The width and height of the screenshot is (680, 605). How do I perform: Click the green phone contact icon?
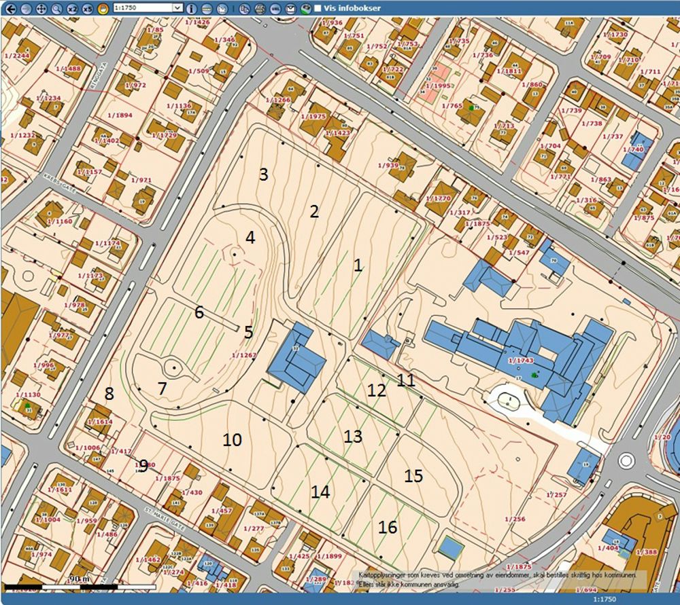point(306,8)
